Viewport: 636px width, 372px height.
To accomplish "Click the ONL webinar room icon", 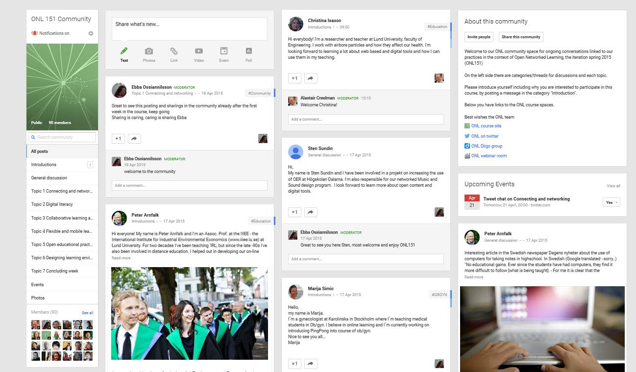I will click(x=467, y=156).
